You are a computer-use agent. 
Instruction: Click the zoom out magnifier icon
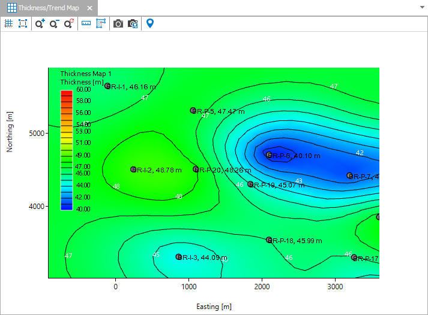[x=54, y=23]
